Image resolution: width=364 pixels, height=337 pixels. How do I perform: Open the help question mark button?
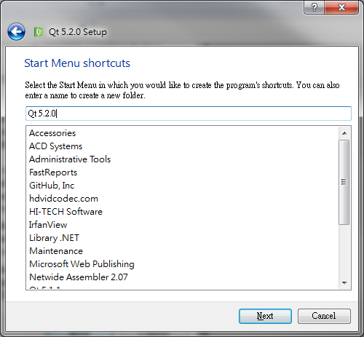[x=314, y=7]
